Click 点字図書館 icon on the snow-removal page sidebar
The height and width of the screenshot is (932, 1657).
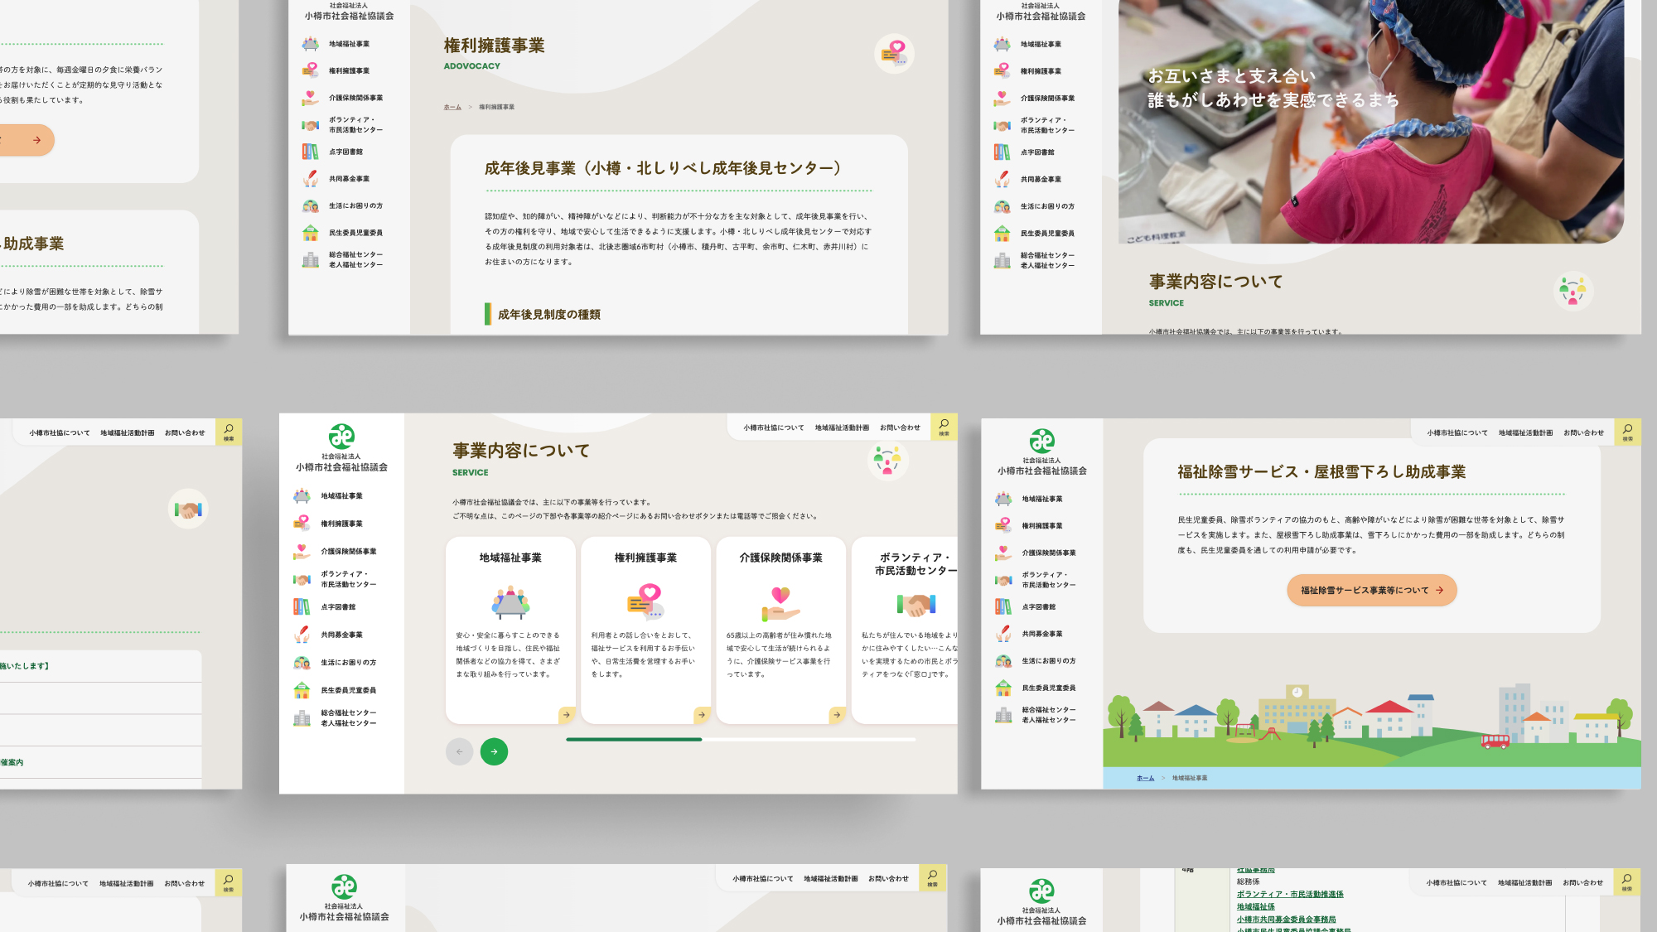1003,606
